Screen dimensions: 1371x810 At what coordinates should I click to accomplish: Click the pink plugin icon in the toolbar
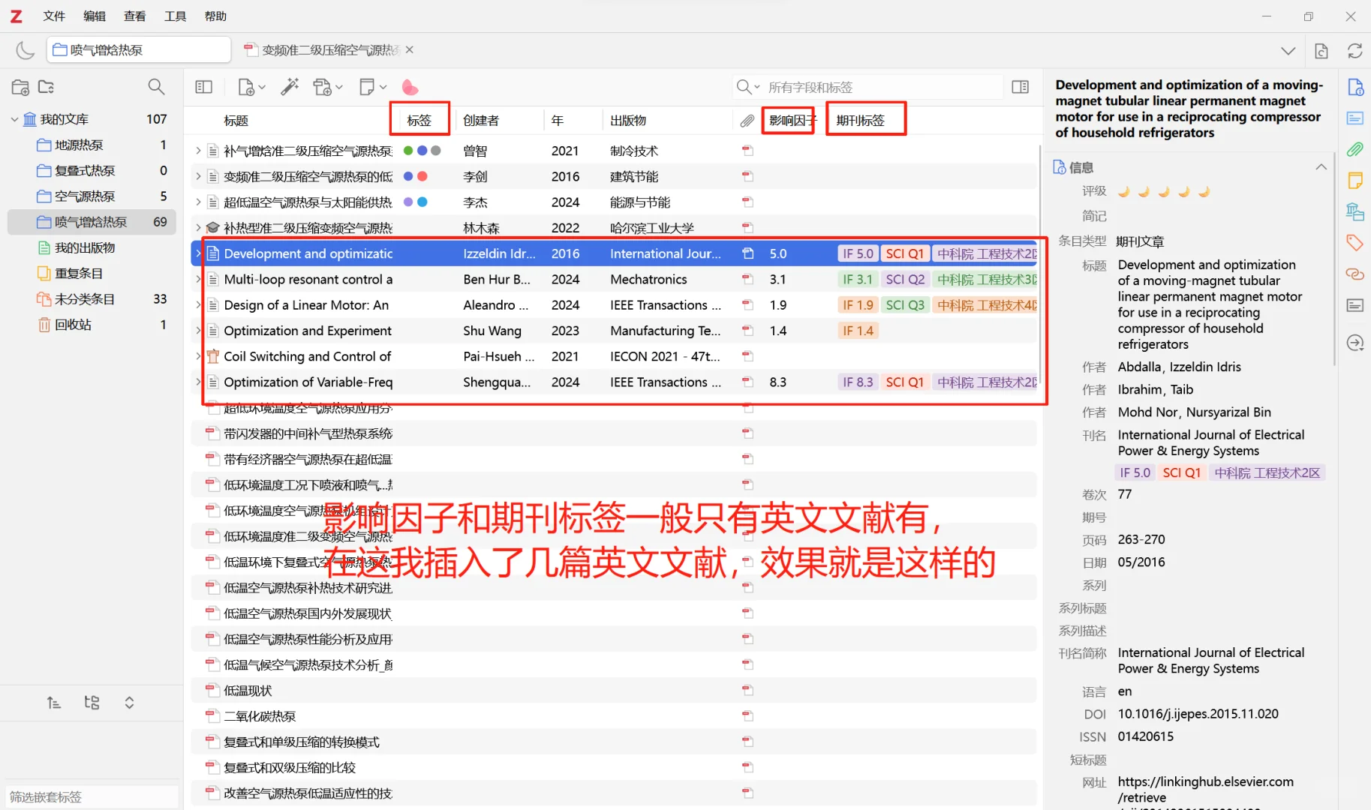[410, 87]
